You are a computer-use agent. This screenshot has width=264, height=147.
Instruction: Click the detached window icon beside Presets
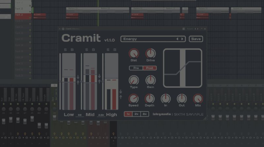[x=184, y=29]
